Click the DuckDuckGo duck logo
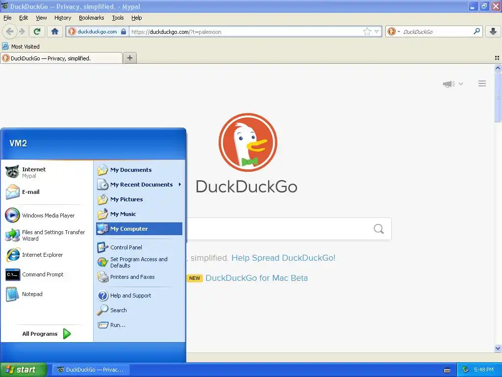 (248, 142)
